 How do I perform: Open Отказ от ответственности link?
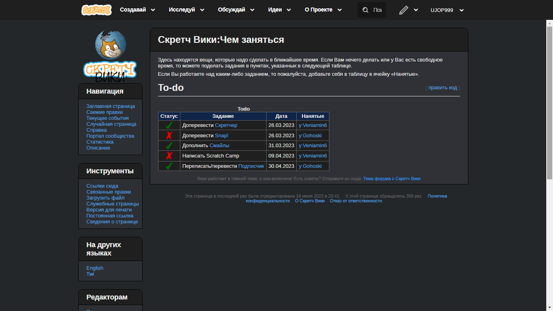pyautogui.click(x=356, y=201)
